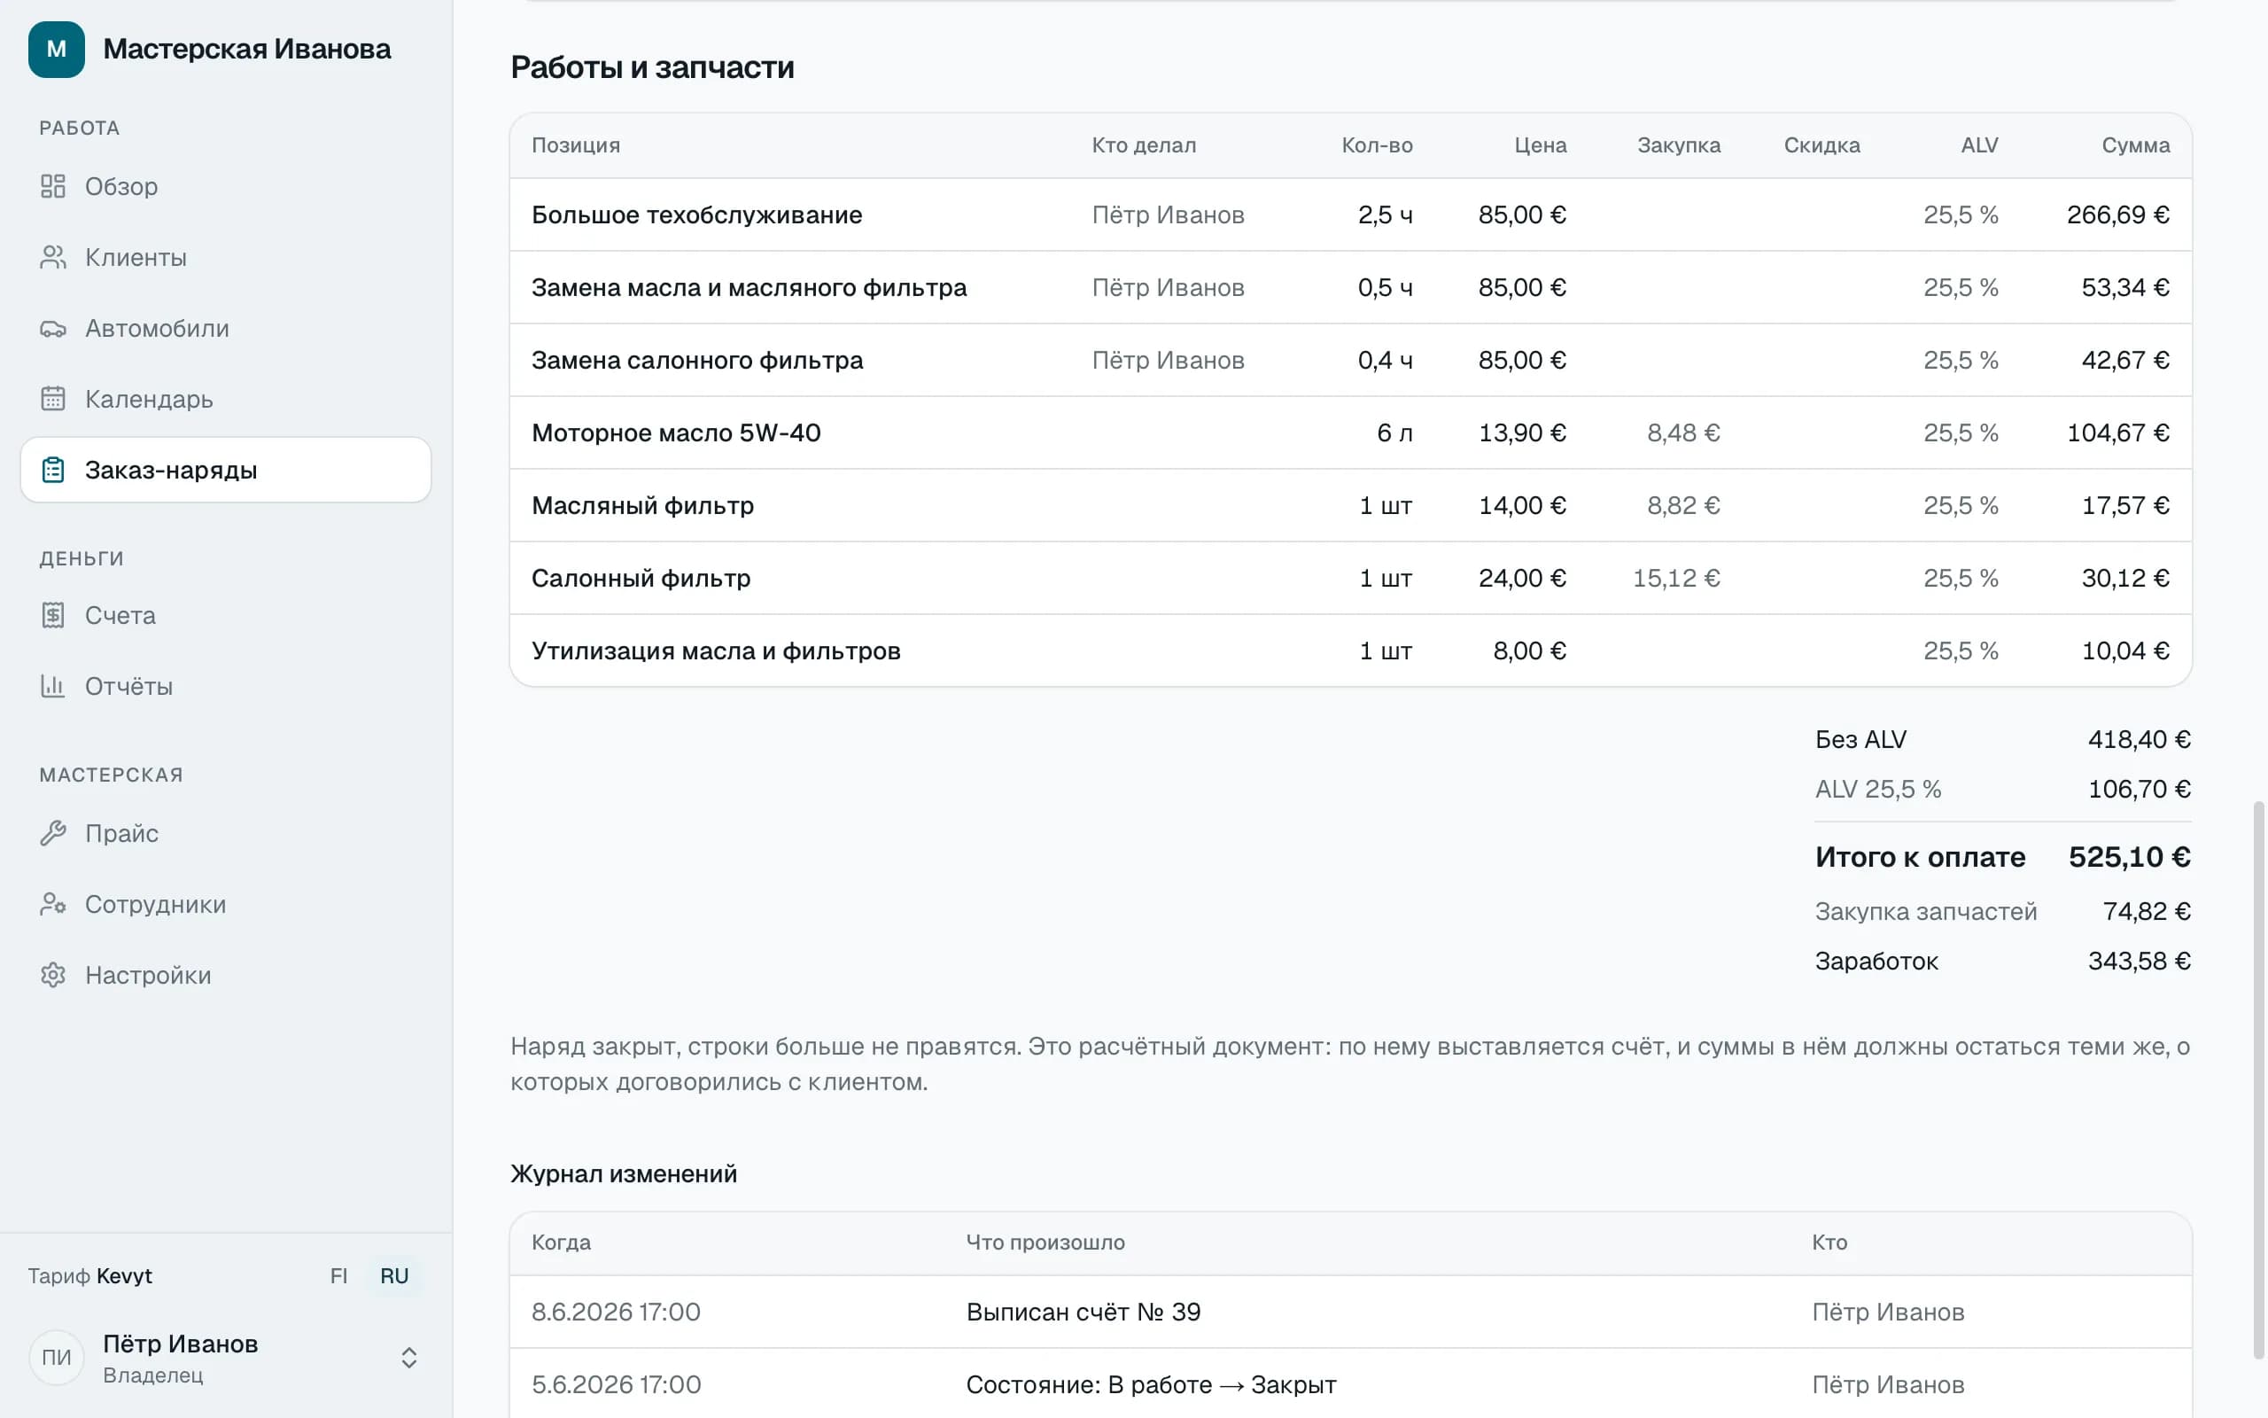
Task: Click the Без ALV total 418,40 €
Action: coord(2139,739)
